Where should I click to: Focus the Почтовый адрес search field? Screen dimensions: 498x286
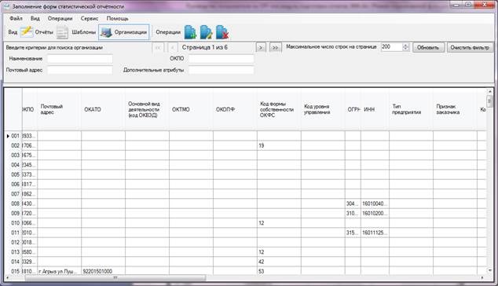pyautogui.click(x=80, y=70)
